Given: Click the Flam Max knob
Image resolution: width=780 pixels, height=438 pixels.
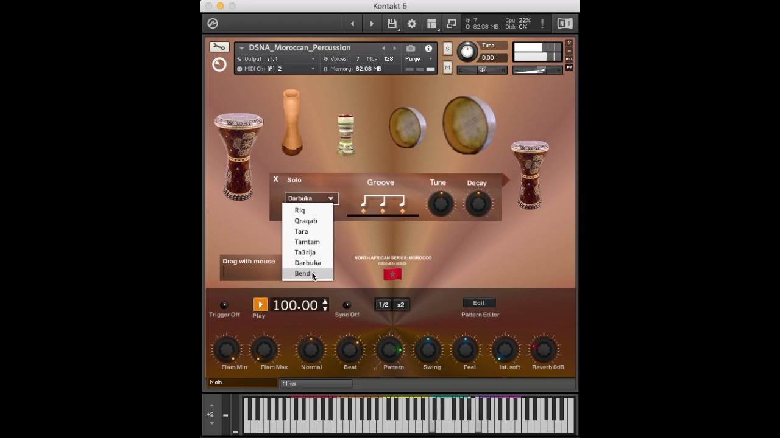Looking at the screenshot, I should pyautogui.click(x=264, y=349).
